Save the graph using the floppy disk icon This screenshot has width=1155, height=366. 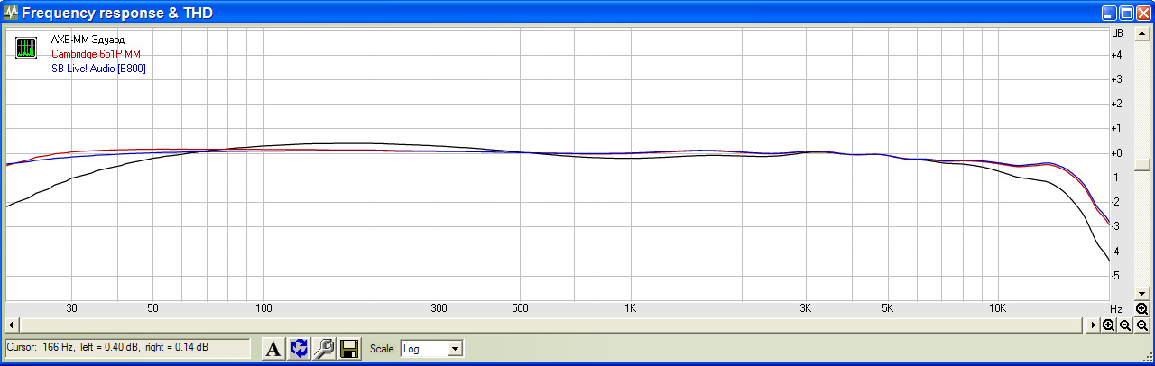(x=348, y=349)
